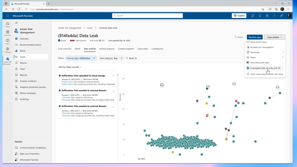297x167 pixels.
Task: Select Insider Risk Management rail icon
Action: coord(8,61)
